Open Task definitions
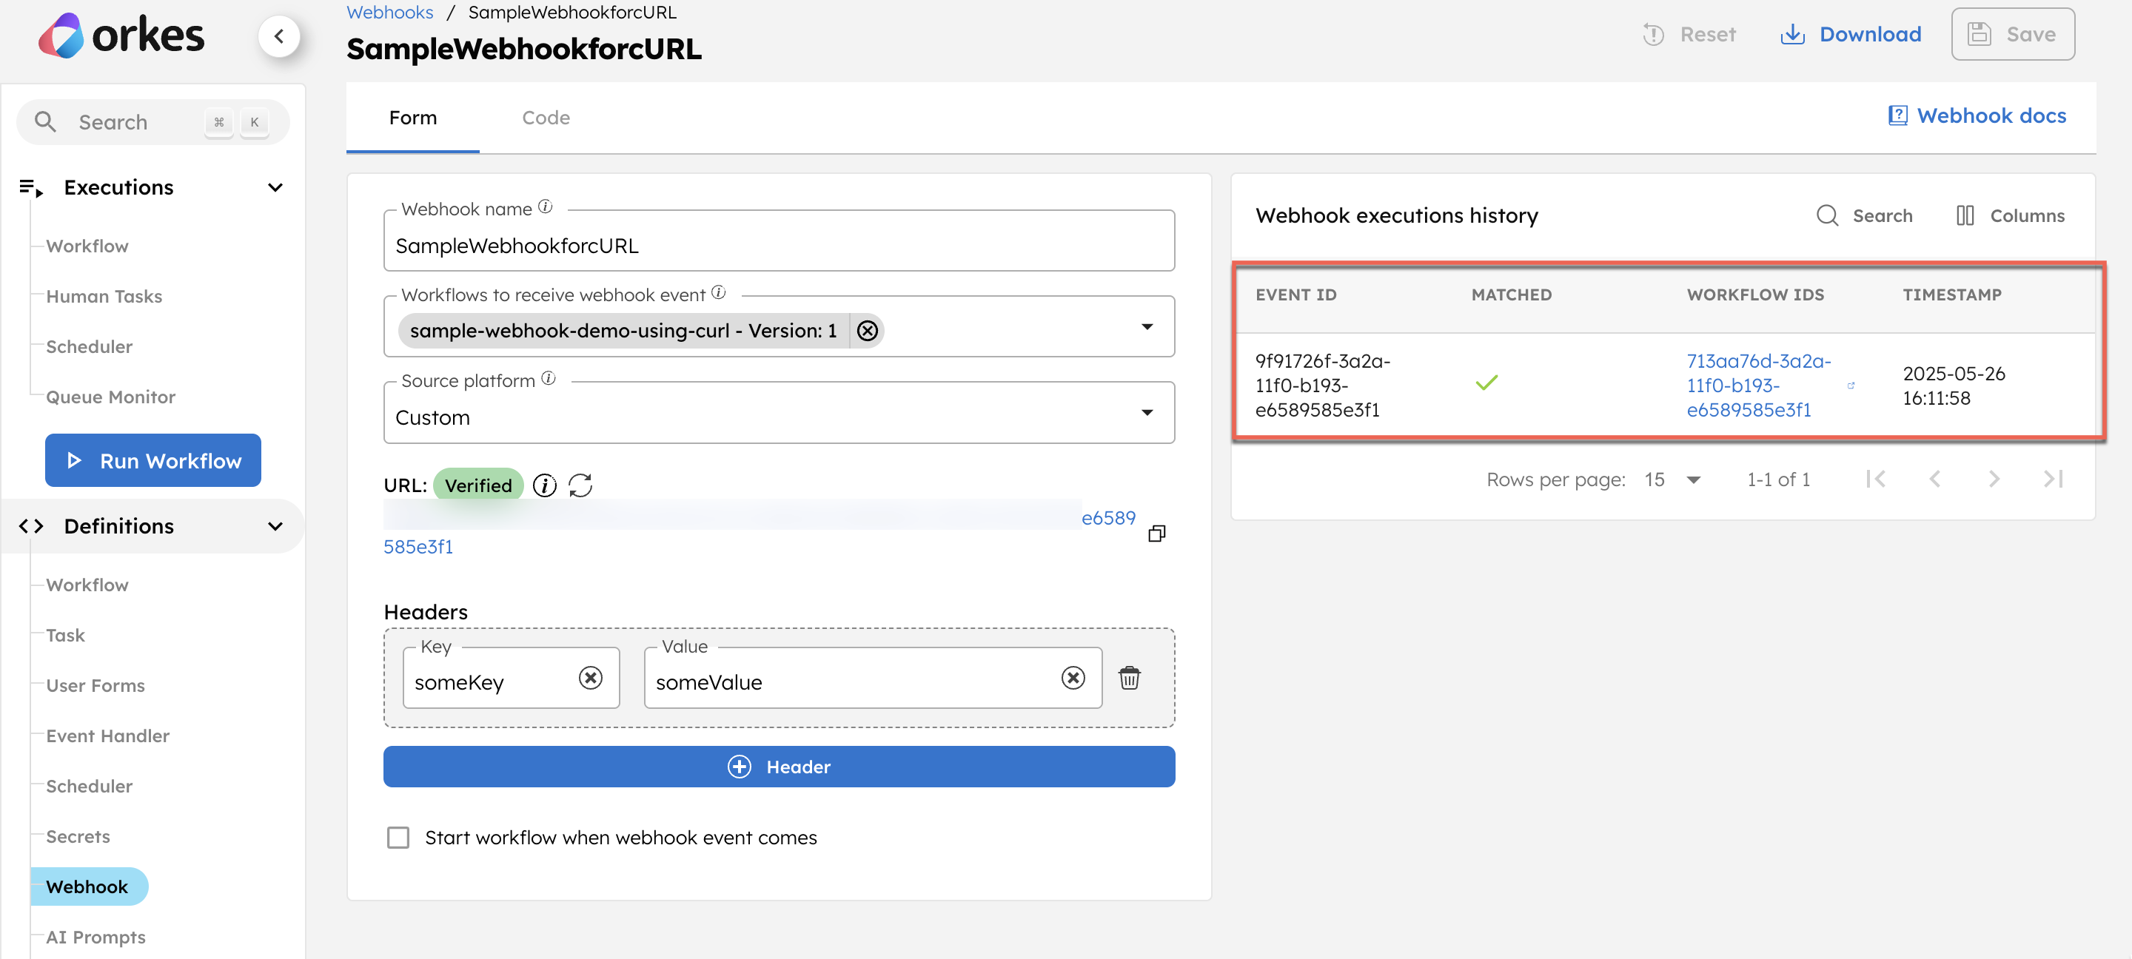The height and width of the screenshot is (959, 2132). (x=65, y=636)
